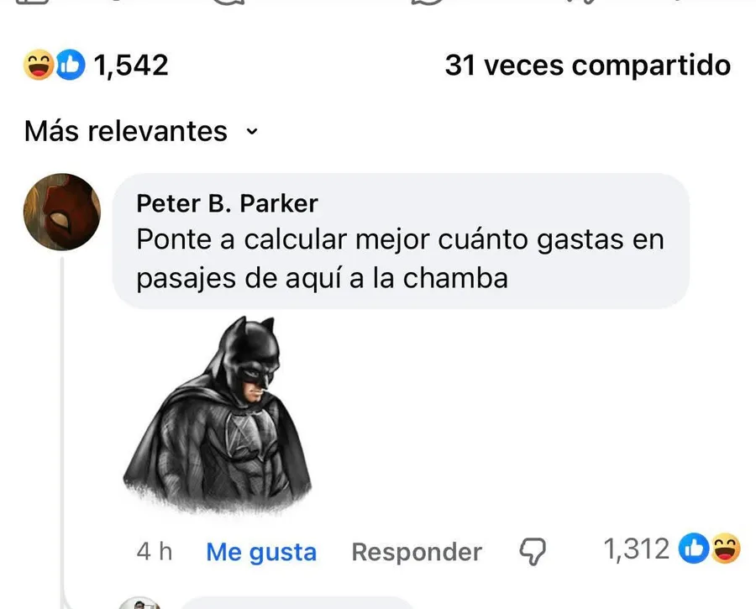Click the vertical reply thread connector line
This screenshot has height=609, width=756.
click(x=62, y=429)
